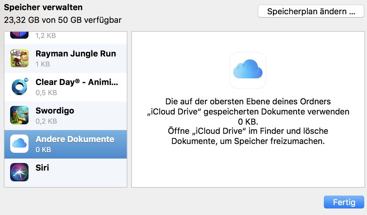
Task: Select the Swordigo list entry title
Action: point(55,111)
